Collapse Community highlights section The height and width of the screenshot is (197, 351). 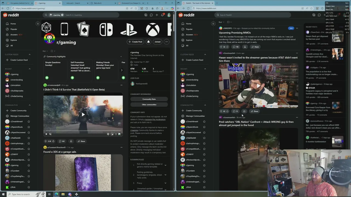[121, 57]
